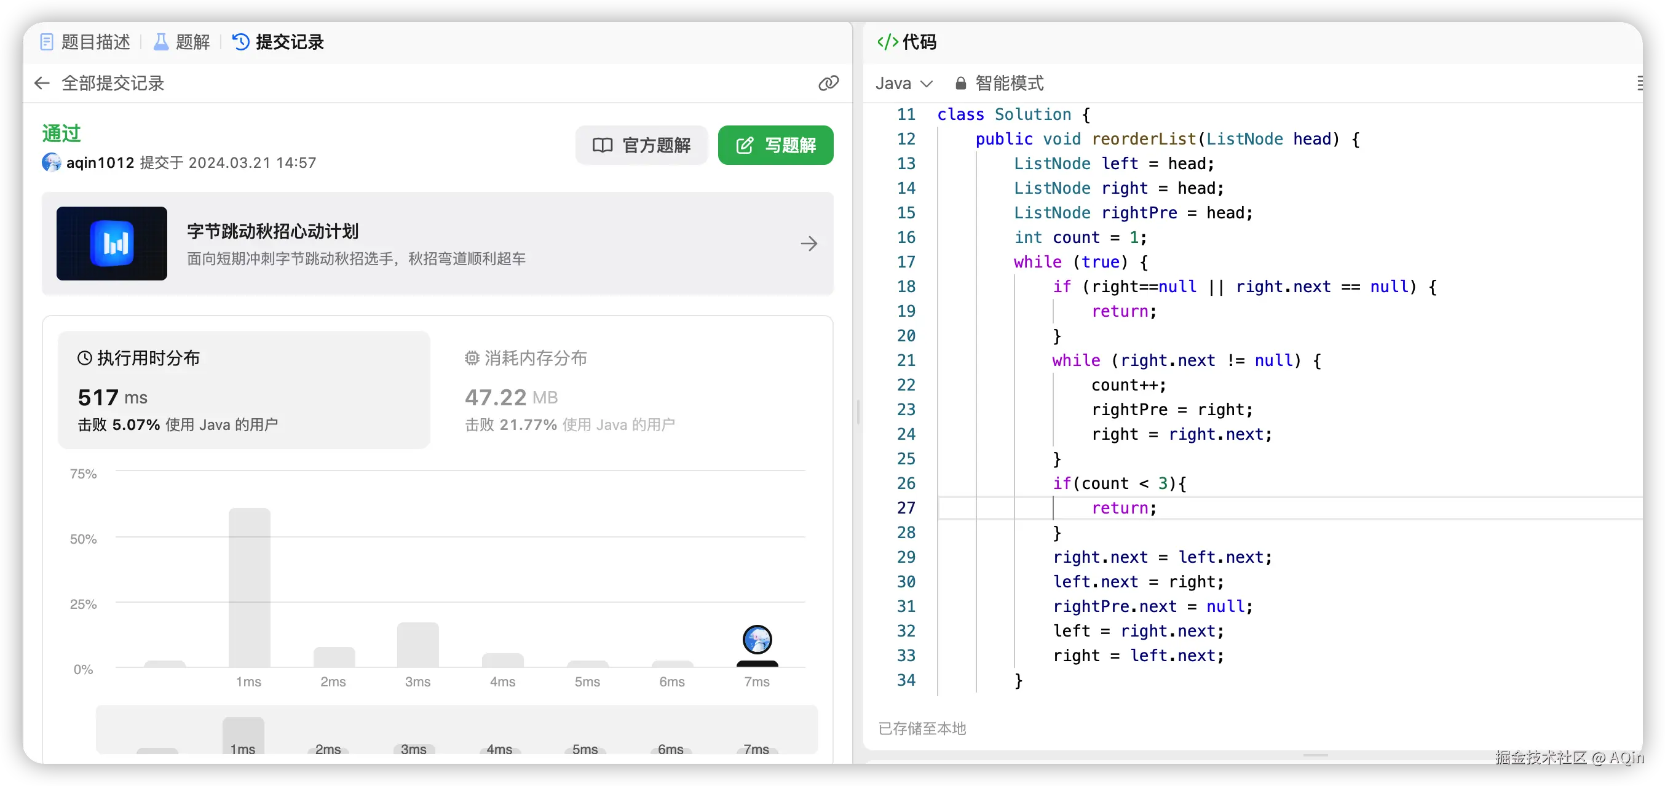The width and height of the screenshot is (1665, 786).
Task: Click the back arrow beside 全部提交记录
Action: click(x=42, y=83)
